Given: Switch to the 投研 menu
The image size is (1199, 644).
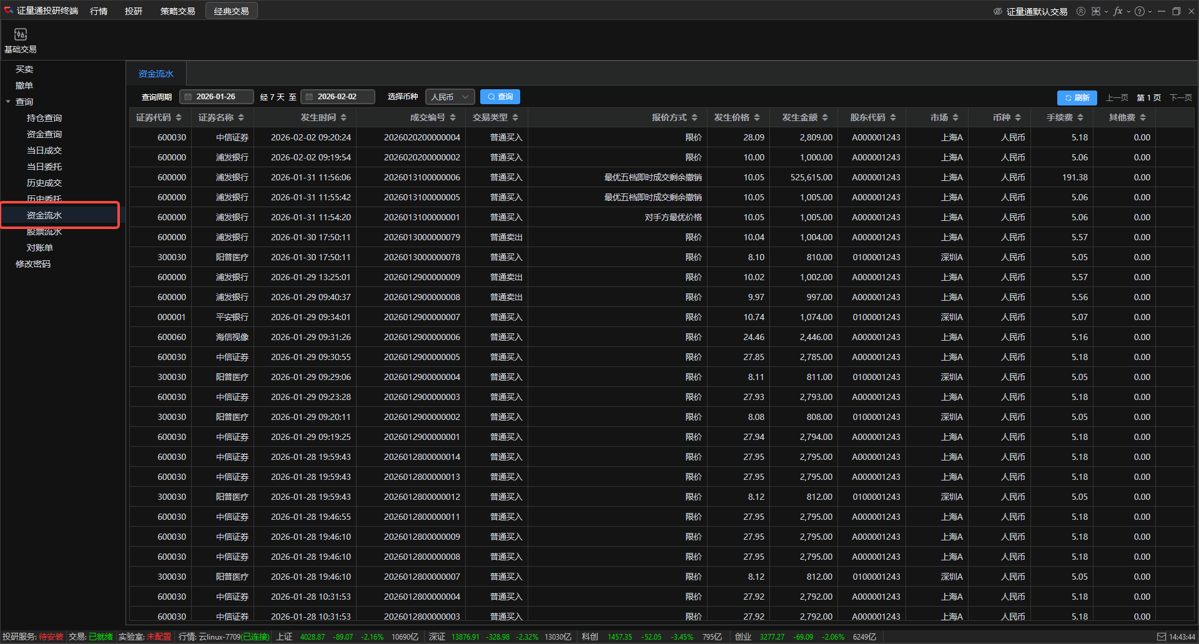Looking at the screenshot, I should point(133,11).
